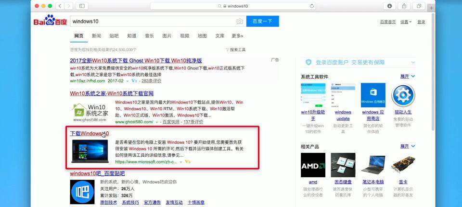Click the 137条评价 link
Image resolution: width=462 pixels, height=207 pixels.
(193, 122)
